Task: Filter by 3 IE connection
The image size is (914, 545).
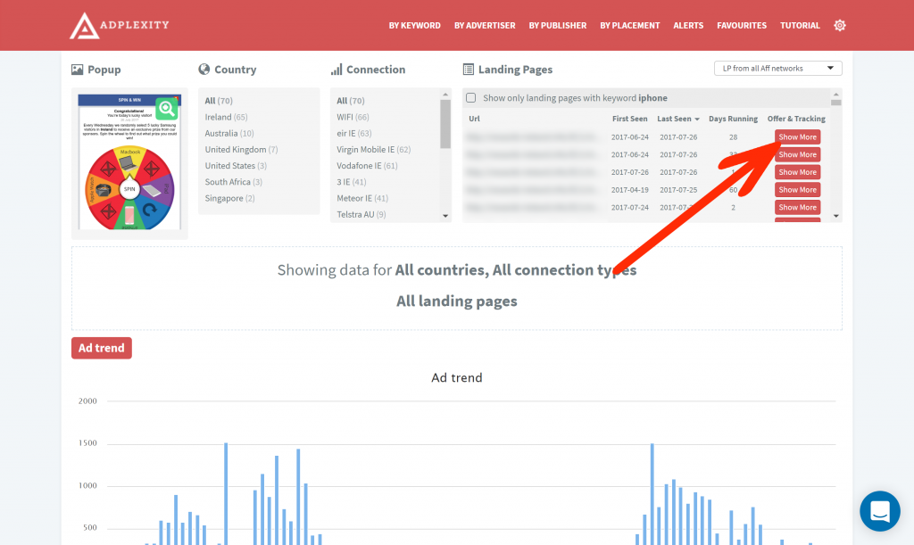Action: [x=352, y=182]
